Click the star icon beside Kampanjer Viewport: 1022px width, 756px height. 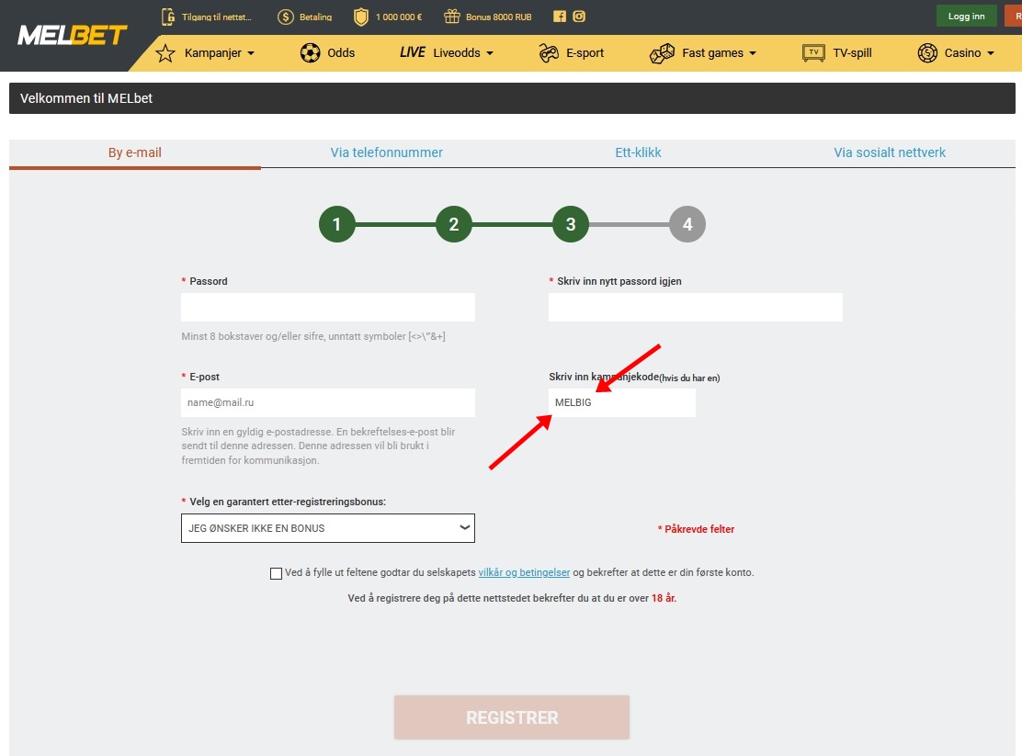(x=165, y=52)
